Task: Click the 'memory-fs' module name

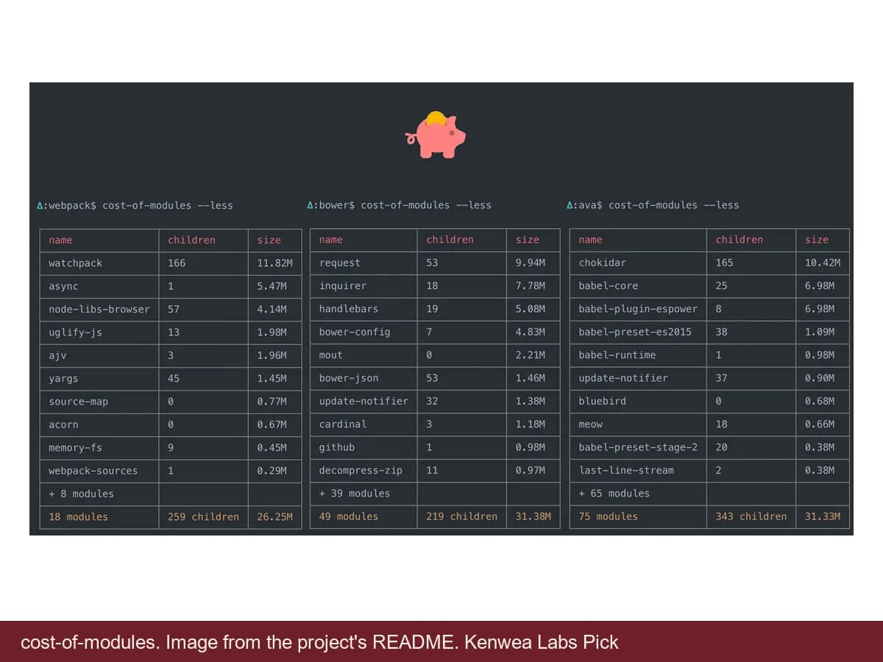Action: [75, 448]
